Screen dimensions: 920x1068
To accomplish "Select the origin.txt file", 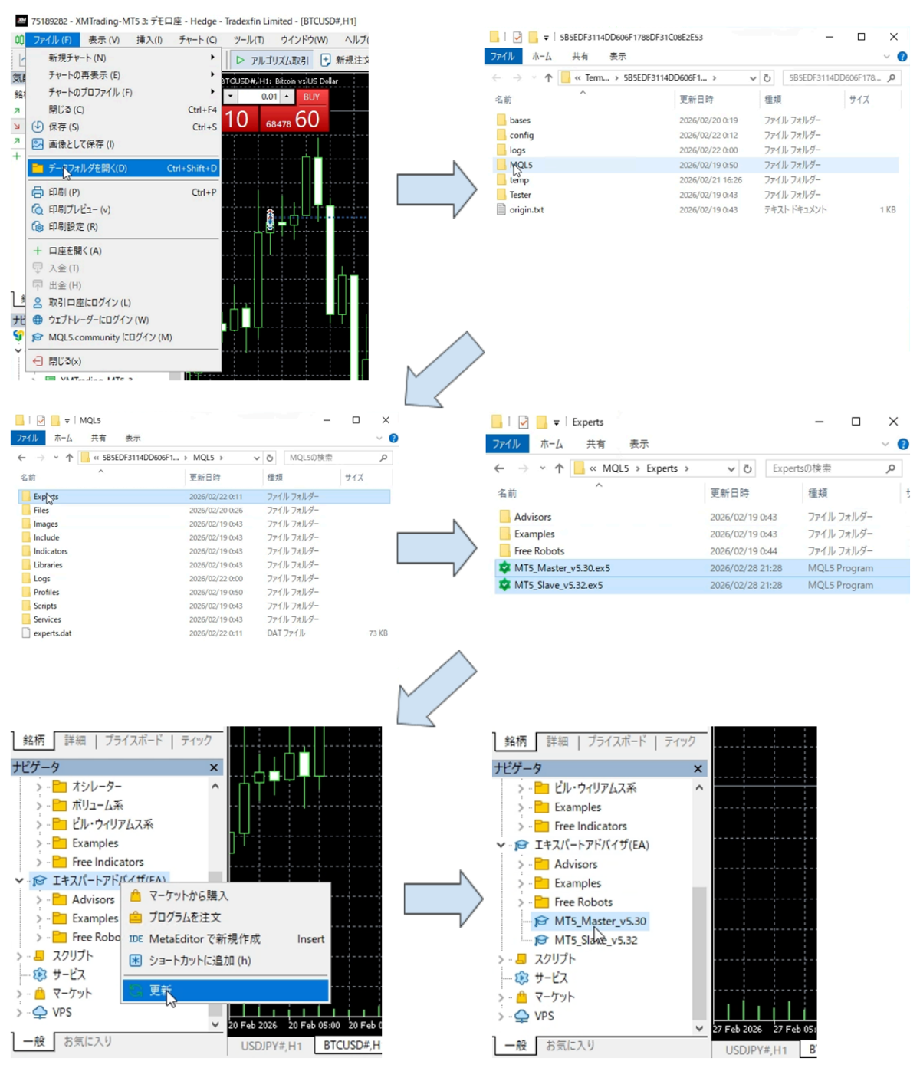I will (x=526, y=209).
